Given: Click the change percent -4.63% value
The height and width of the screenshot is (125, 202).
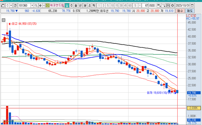Looking at the screenshot, I should point(36,11).
